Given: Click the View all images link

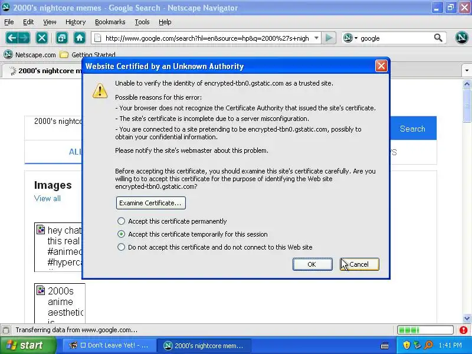Looking at the screenshot, I should 47,198.
